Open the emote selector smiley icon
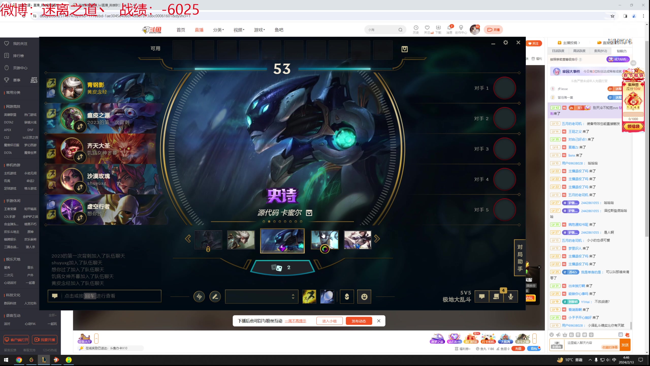 click(x=364, y=297)
